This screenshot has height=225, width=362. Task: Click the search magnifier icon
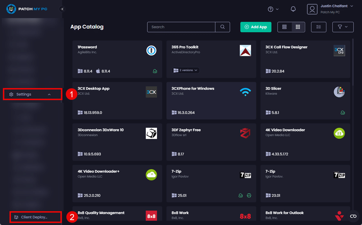coord(222,27)
